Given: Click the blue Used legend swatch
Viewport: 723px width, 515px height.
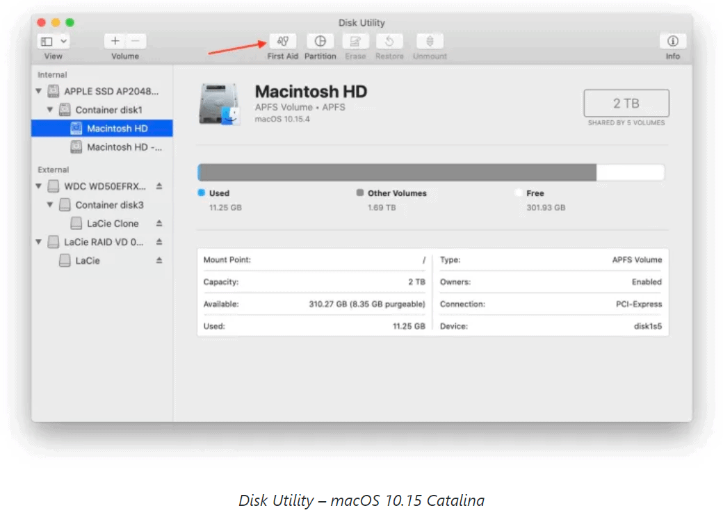Looking at the screenshot, I should click(202, 193).
